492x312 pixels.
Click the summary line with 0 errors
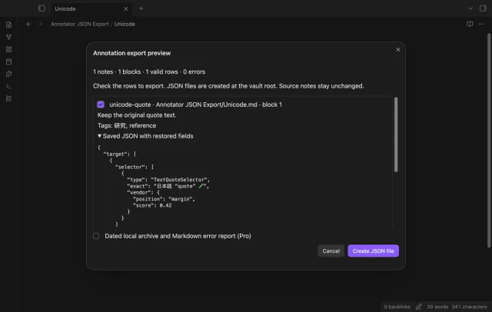point(149,71)
